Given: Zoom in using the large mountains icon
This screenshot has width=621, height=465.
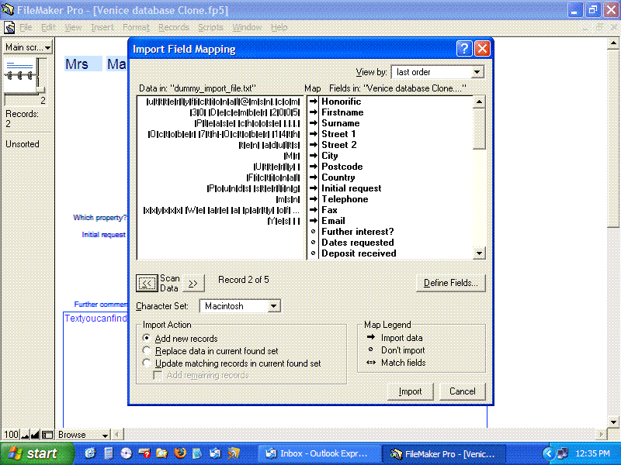Looking at the screenshot, I should (x=35, y=435).
